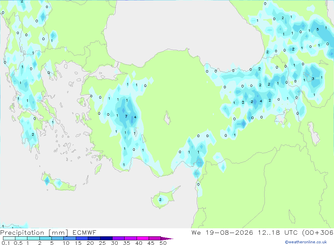Click the "Precipitation" title text
Screen dimensions: 334x245
[22, 233]
